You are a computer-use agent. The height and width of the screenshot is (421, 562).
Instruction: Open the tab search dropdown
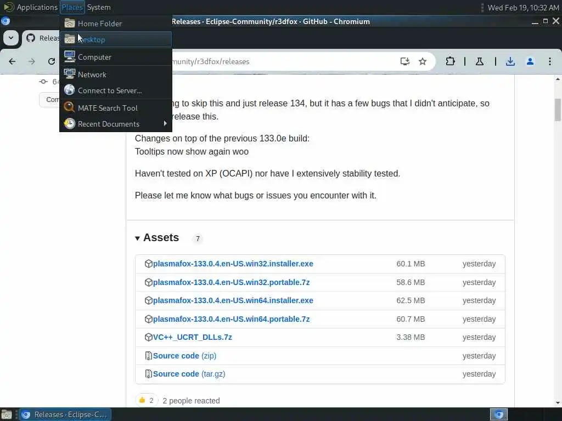click(11, 38)
